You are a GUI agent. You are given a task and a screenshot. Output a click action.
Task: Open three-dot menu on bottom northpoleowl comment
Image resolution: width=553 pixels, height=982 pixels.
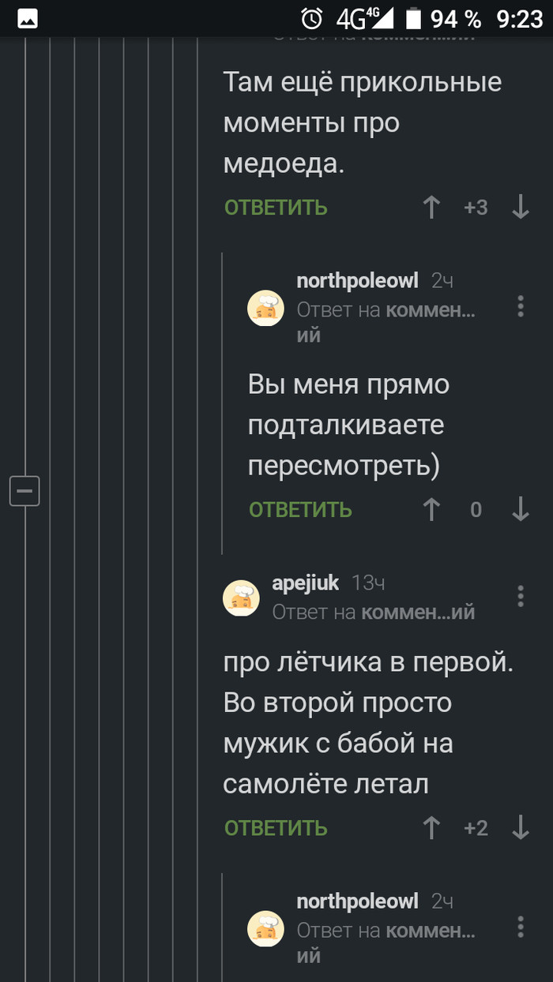click(x=520, y=926)
